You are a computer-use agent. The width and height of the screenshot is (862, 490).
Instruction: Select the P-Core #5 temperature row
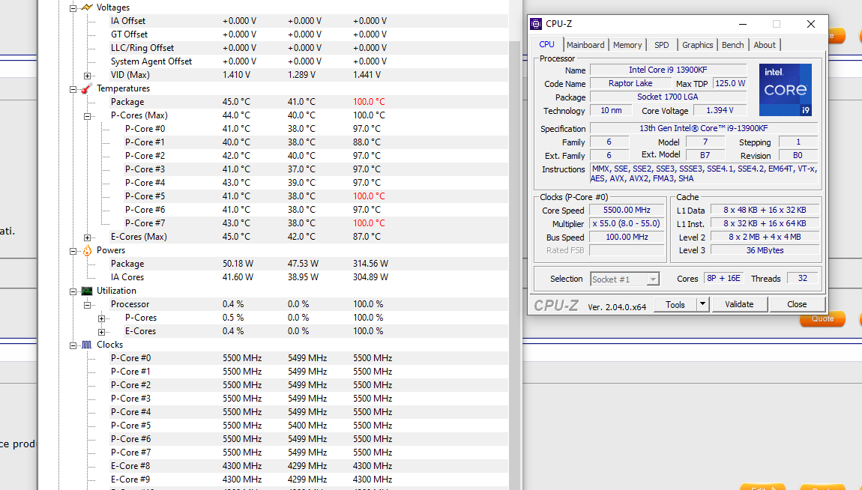pyautogui.click(x=309, y=196)
